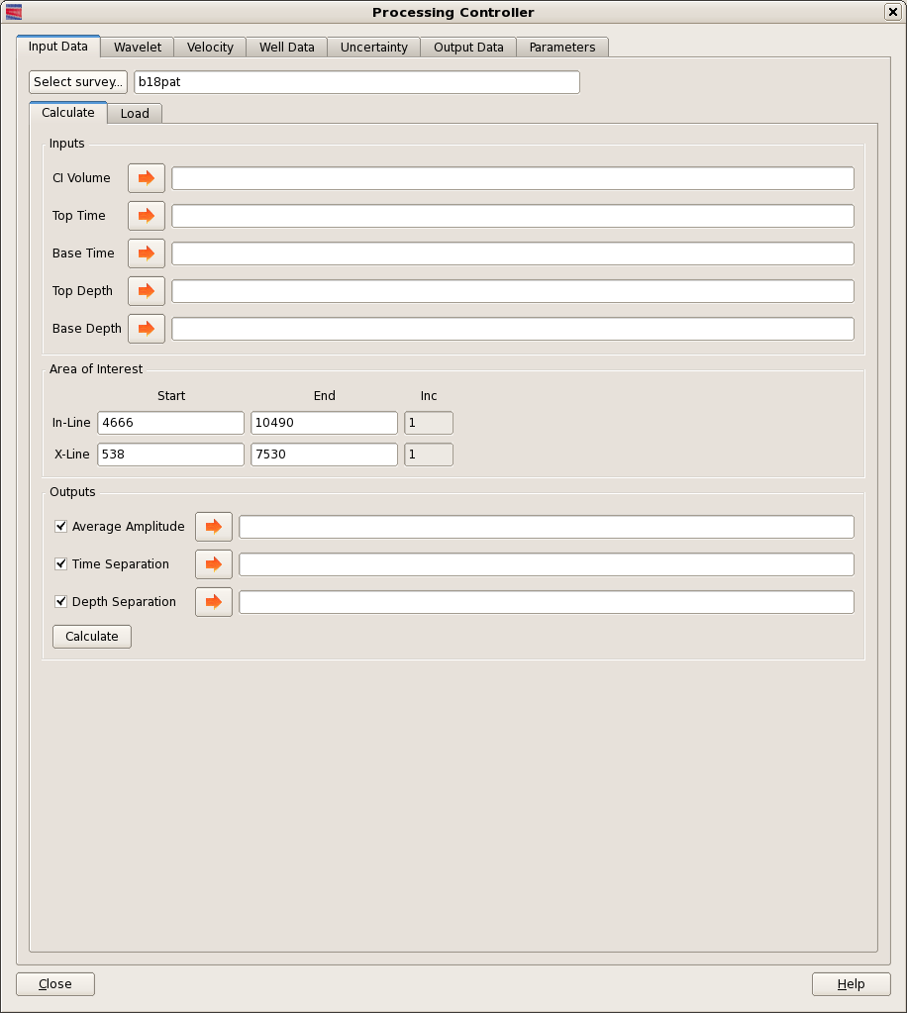Click the Average Amplitude output arrow
Viewport: 907px width, 1013px height.
pyautogui.click(x=214, y=527)
